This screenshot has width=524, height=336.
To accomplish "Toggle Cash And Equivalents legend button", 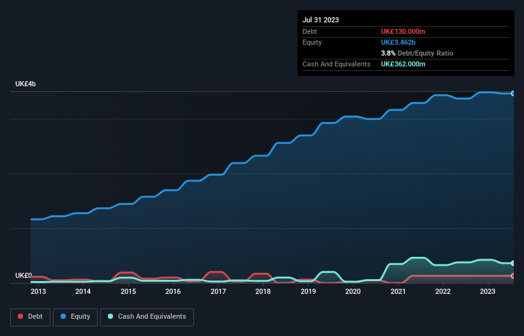I will (147, 317).
